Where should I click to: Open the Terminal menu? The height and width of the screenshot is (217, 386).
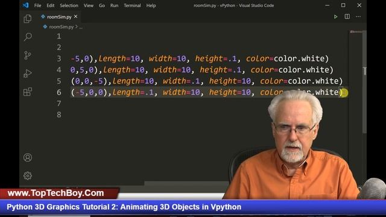coord(132,5)
